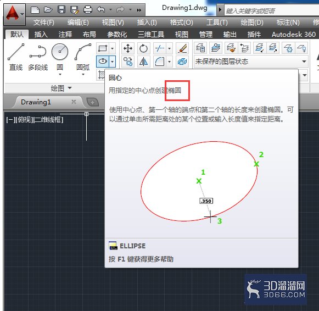
Task: Select the Circle (圆) tool
Action: (x=60, y=57)
